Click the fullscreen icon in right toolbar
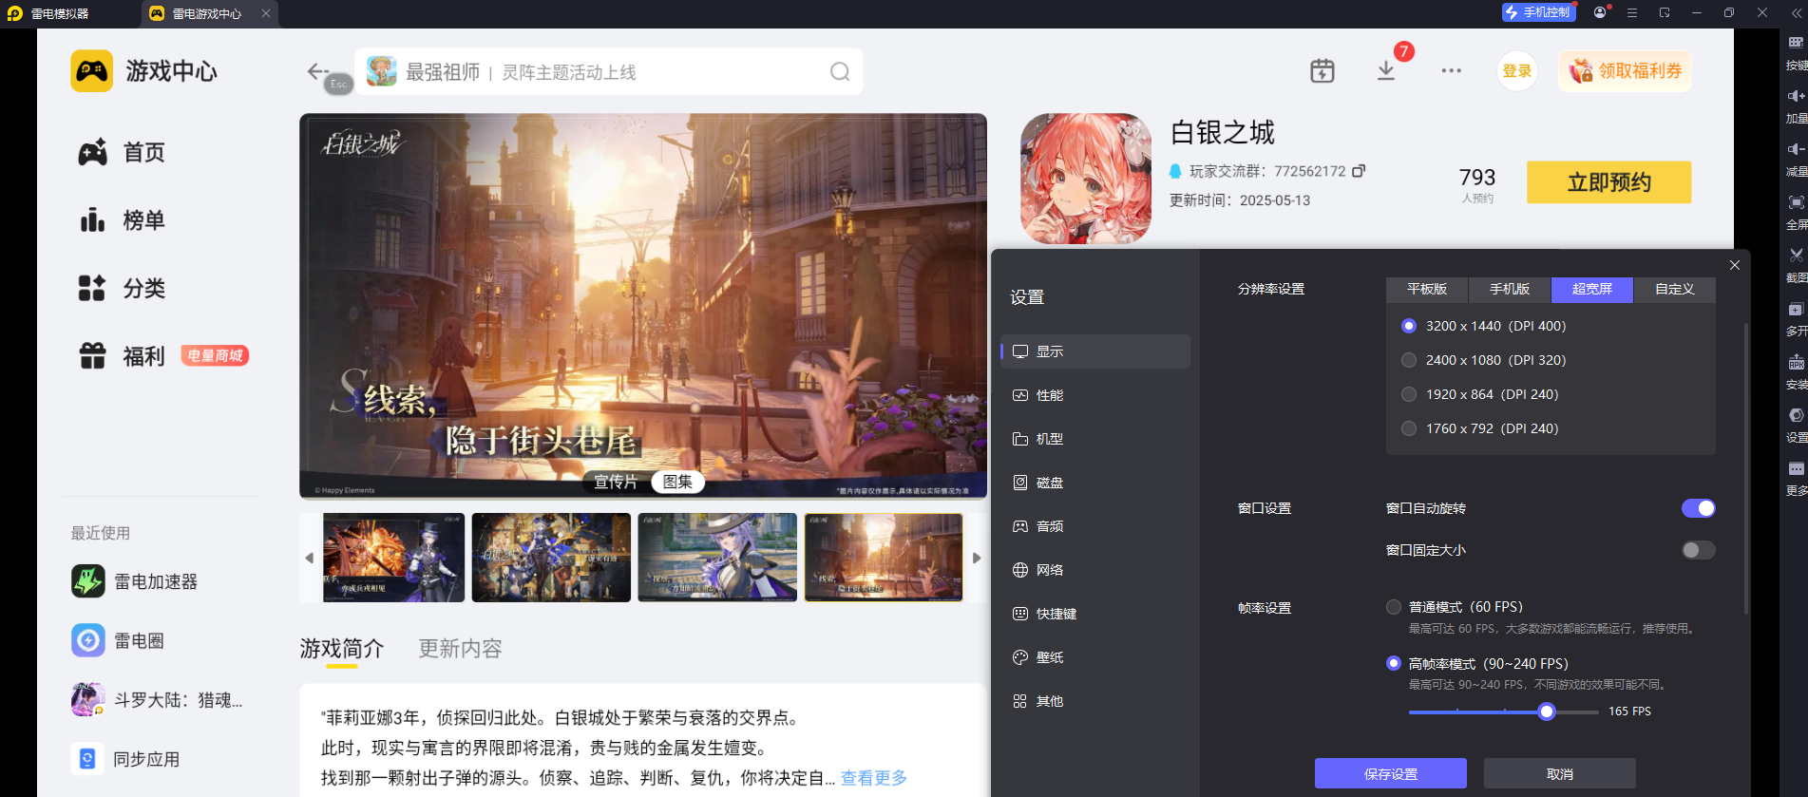Image resolution: width=1808 pixels, height=797 pixels. tap(1796, 202)
